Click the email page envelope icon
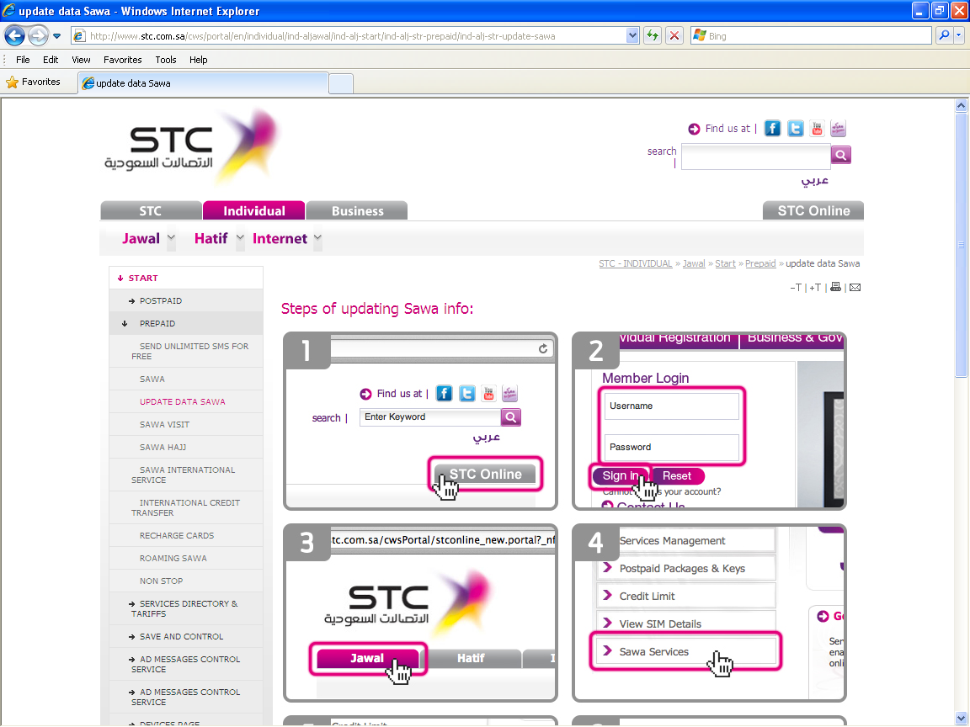The width and height of the screenshot is (970, 727). coord(855,288)
